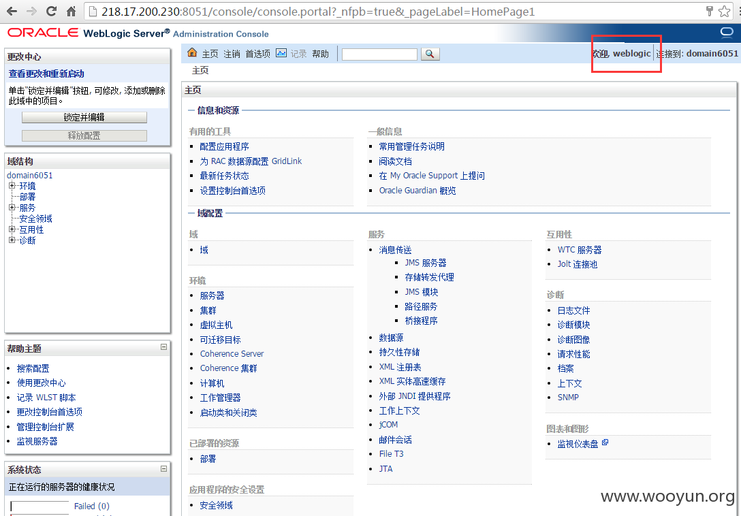
Task: Open 部署 under 已部署的资源
Action: [208, 459]
